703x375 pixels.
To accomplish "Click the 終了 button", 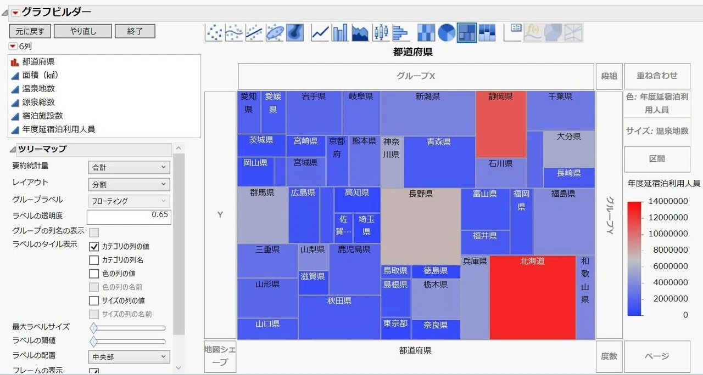I will point(135,31).
